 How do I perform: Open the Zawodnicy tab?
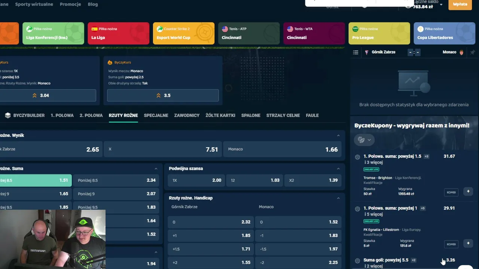tap(187, 115)
